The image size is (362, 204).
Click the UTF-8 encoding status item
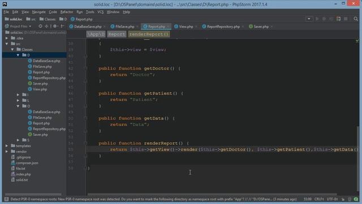(x=332, y=199)
